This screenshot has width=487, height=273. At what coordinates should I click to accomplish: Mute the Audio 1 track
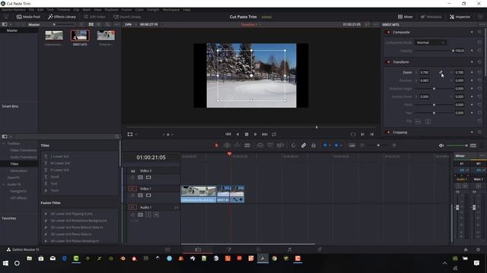point(156,215)
